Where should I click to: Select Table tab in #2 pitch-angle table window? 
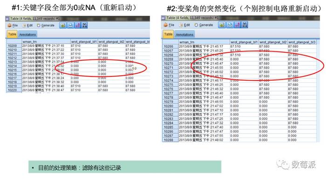click(x=168, y=34)
